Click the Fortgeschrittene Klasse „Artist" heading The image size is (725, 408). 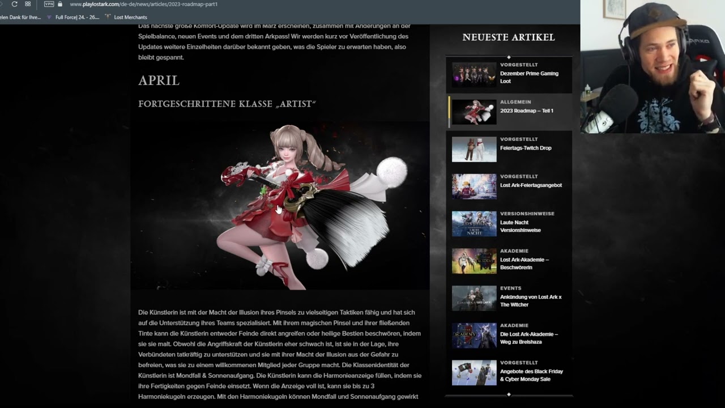227,104
